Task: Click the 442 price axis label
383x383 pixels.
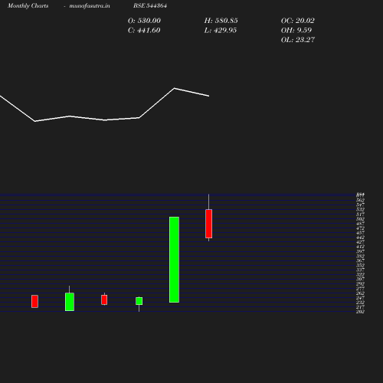Action: click(360, 237)
